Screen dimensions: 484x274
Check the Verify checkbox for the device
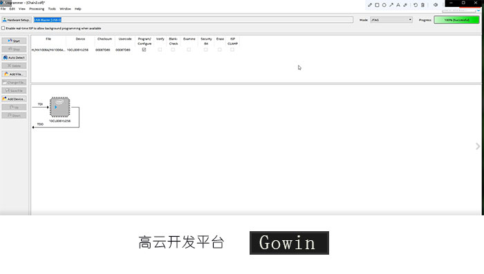click(x=160, y=50)
